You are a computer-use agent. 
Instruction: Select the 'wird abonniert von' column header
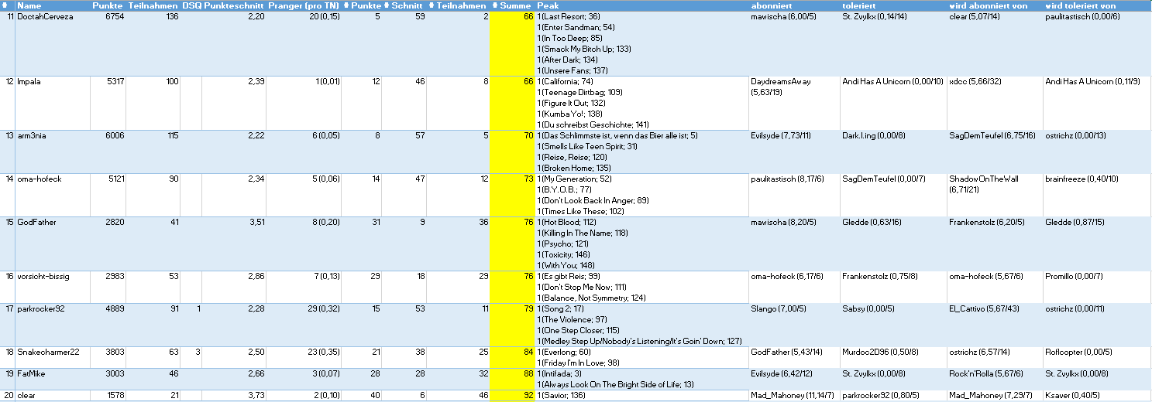coord(989,5)
